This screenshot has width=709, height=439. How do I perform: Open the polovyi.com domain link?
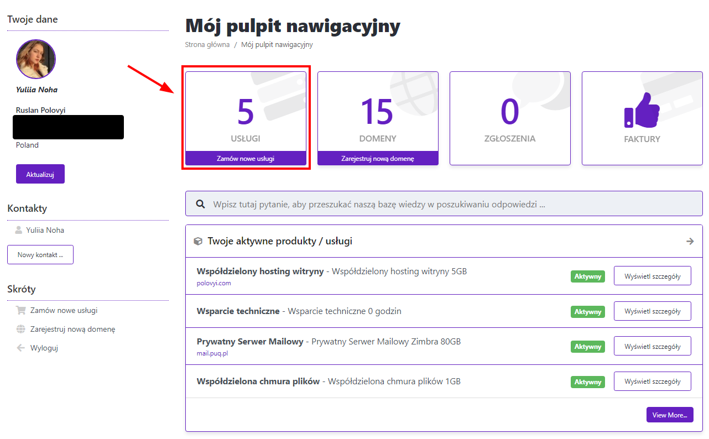click(x=214, y=283)
